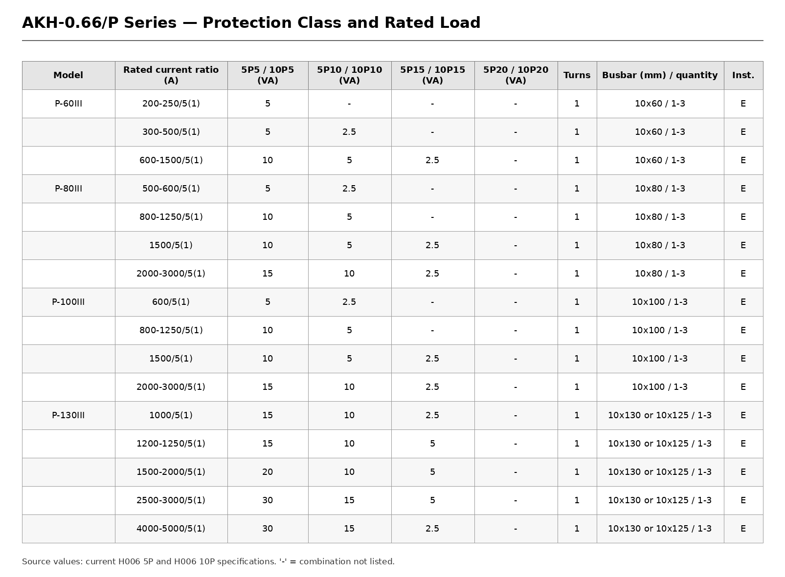This screenshot has width=785, height=577.
Task: Click the Inst. column header
Action: click(743, 75)
